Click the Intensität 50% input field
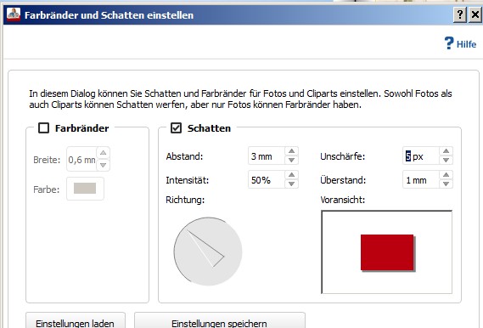This screenshot has width=483, height=328. (267, 180)
